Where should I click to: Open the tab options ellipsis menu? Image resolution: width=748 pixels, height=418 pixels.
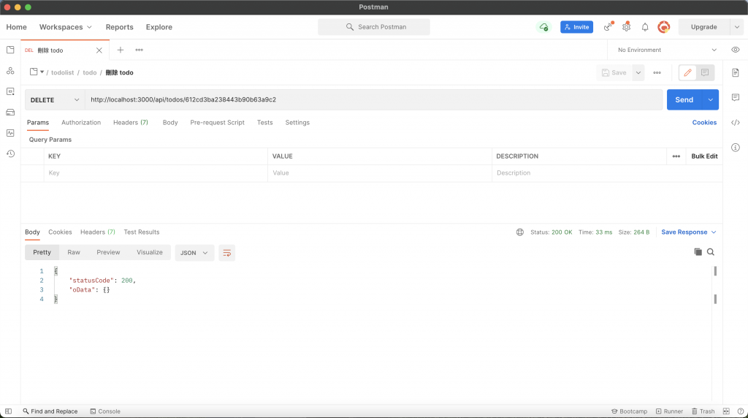click(x=139, y=50)
